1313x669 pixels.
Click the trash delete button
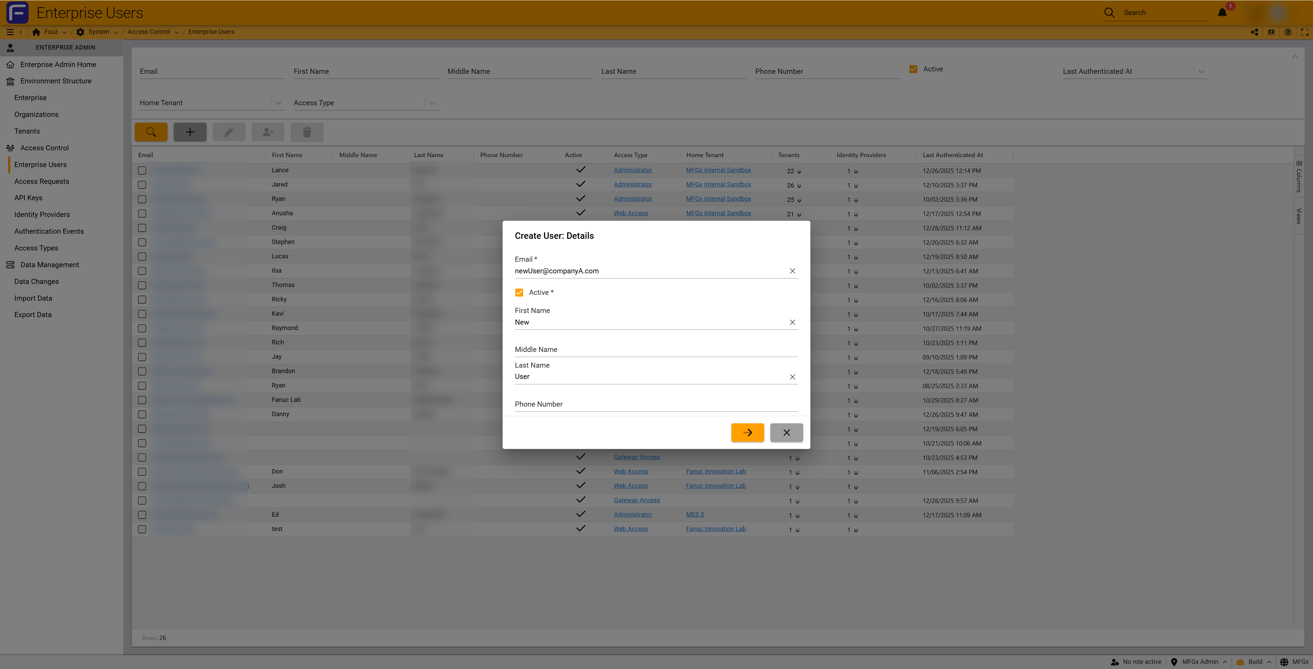307,132
